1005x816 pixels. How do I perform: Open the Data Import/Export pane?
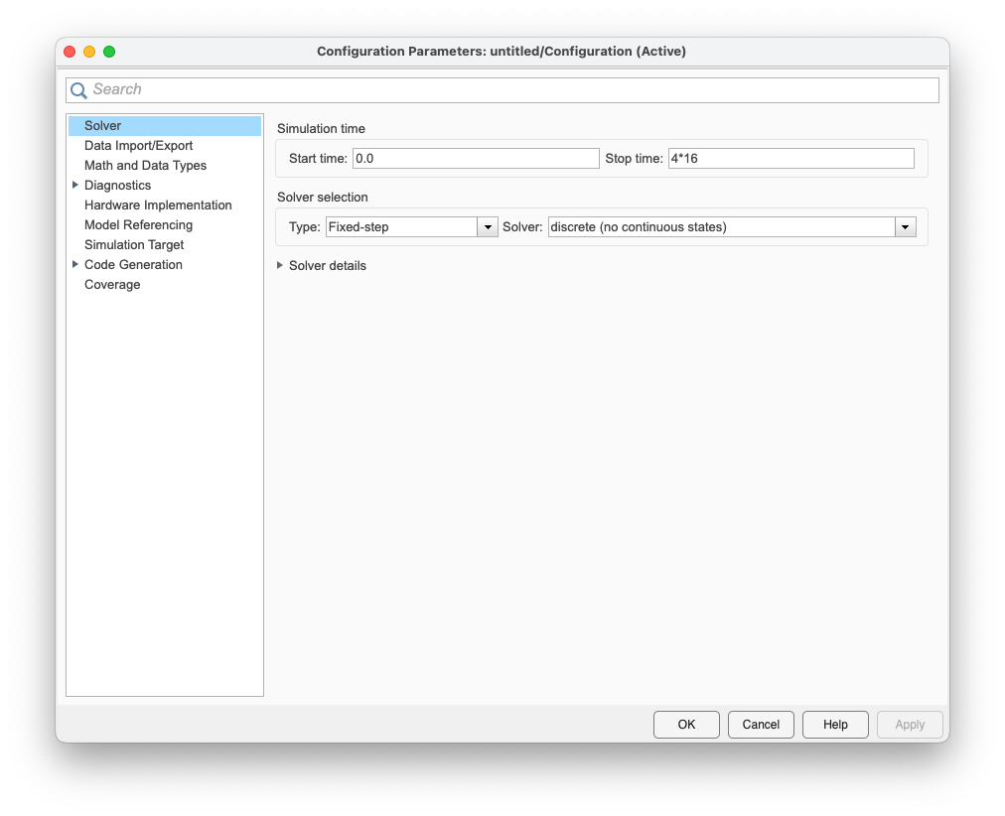[138, 145]
